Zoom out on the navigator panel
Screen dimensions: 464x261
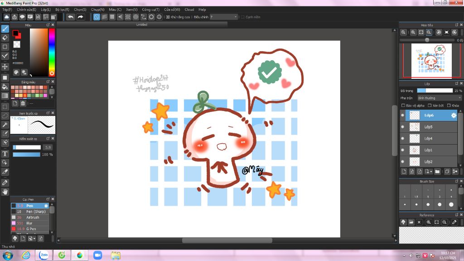click(429, 32)
